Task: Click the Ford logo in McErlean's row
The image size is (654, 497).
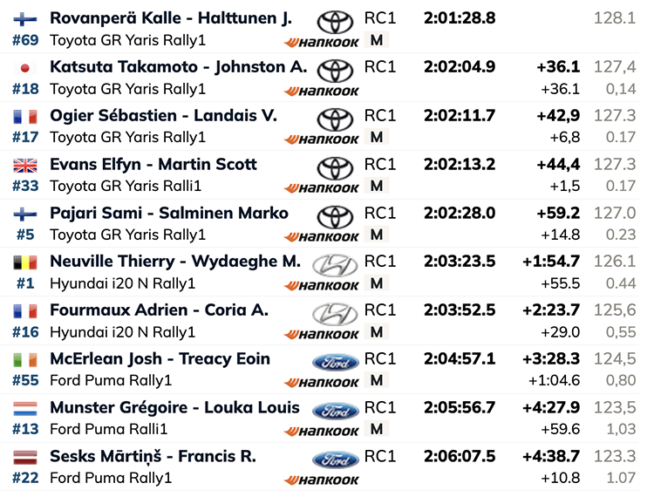Action: pos(336,363)
